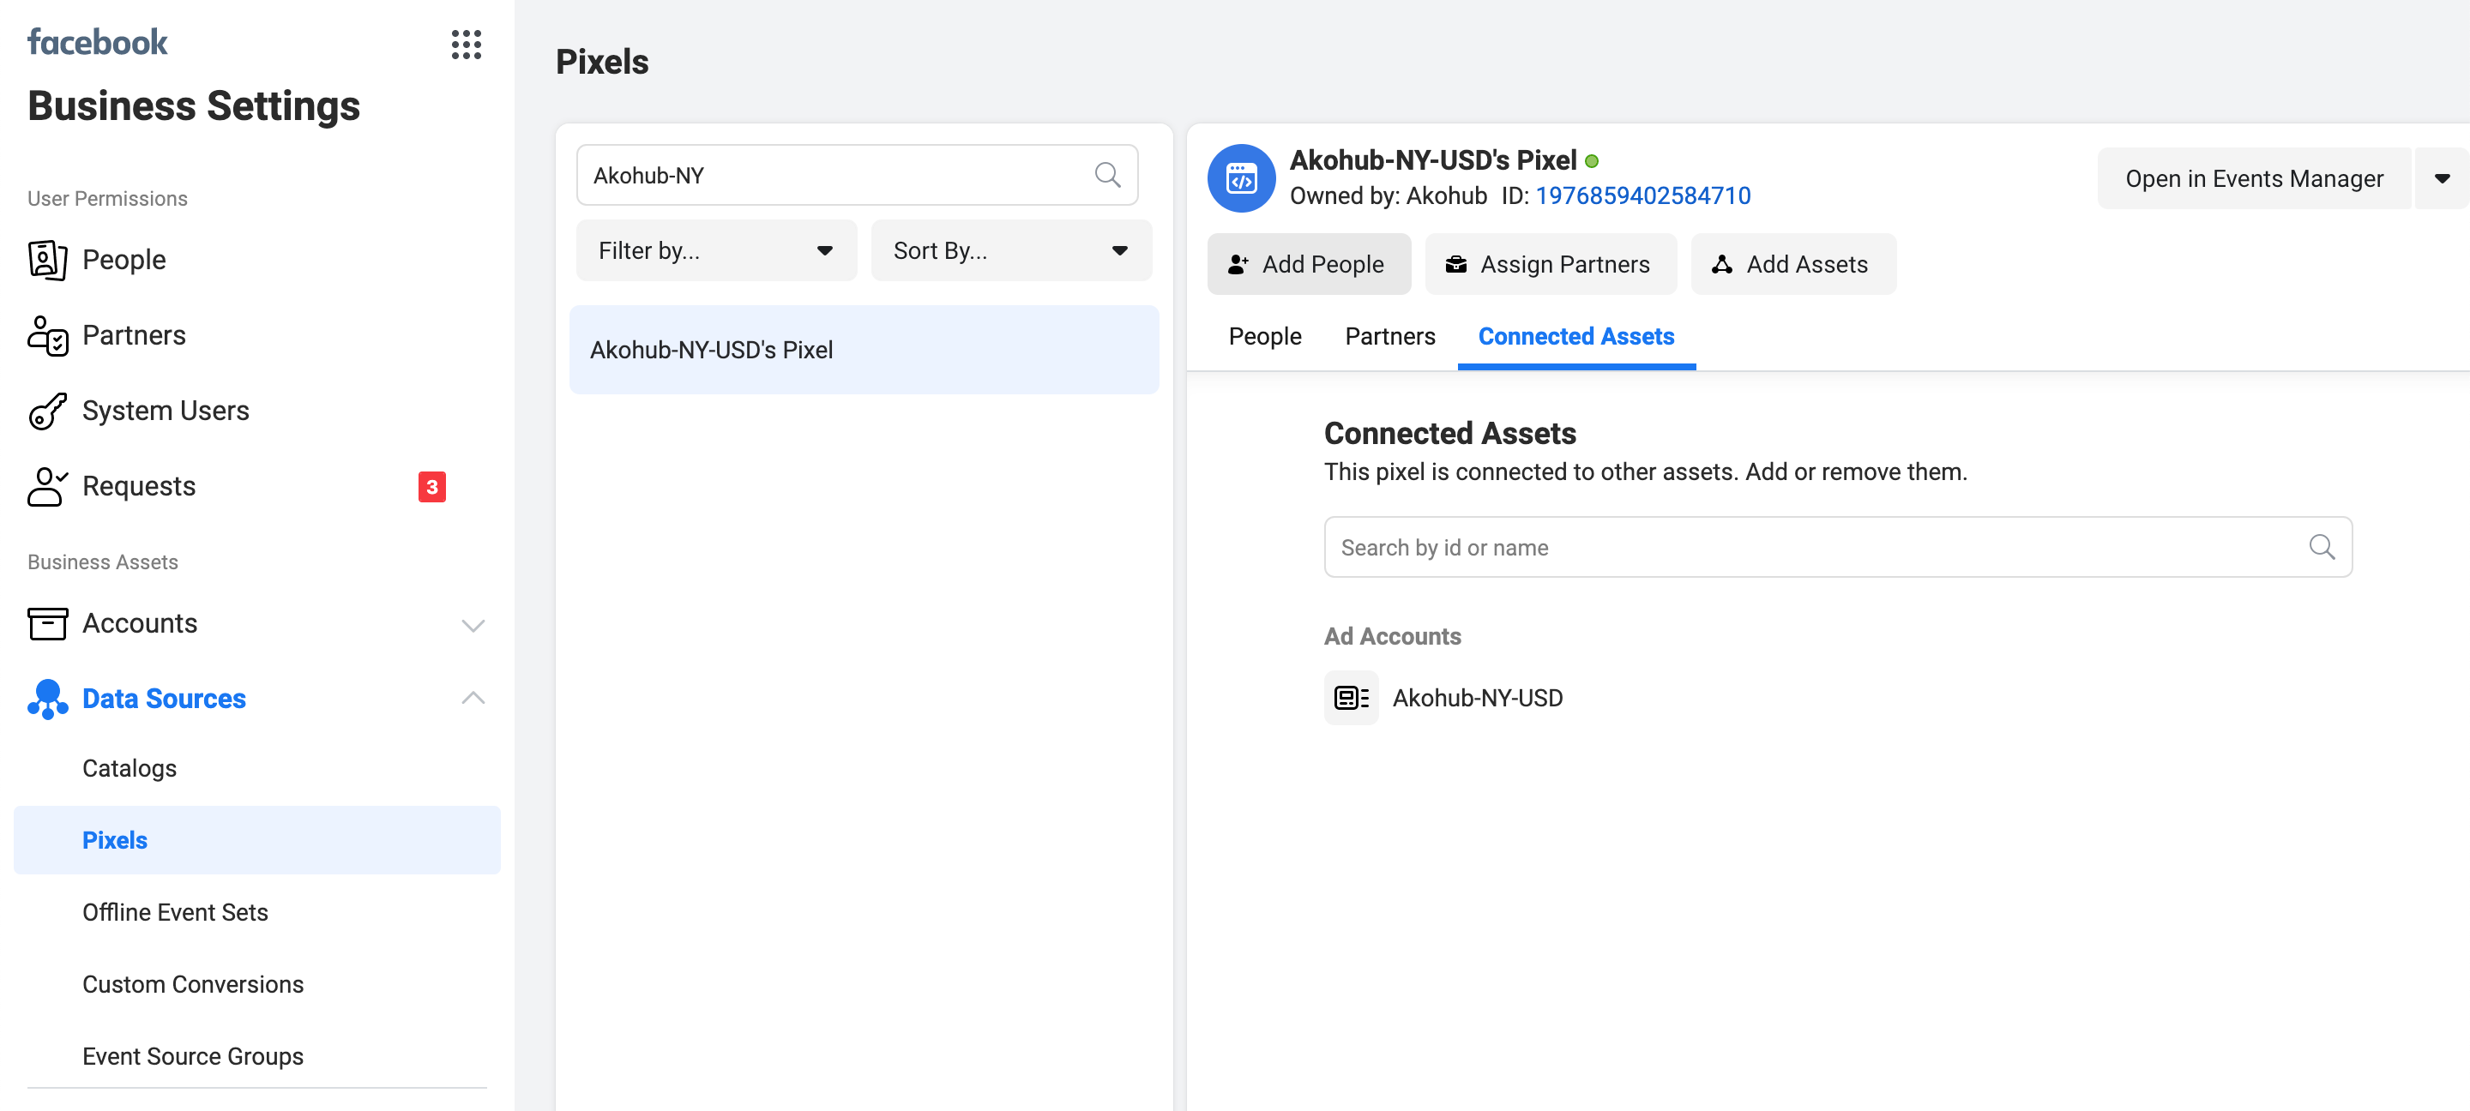Click the pixel ID link
The image size is (2470, 1111).
click(x=1642, y=195)
